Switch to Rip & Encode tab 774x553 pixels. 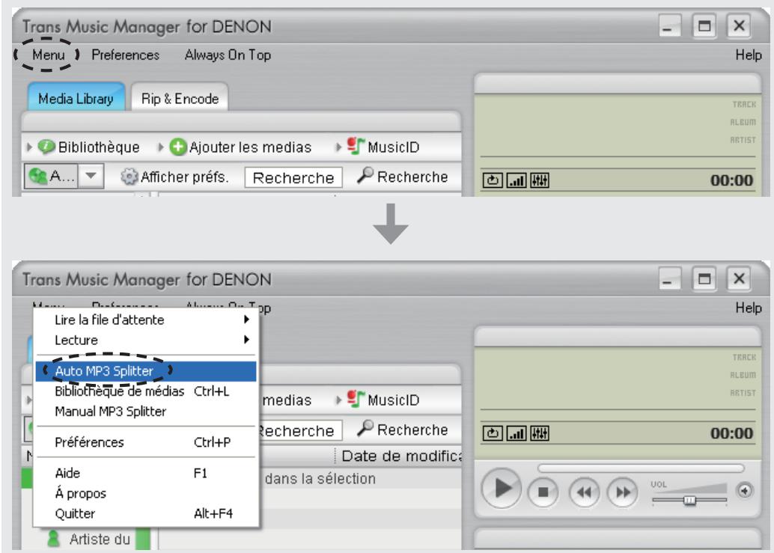(x=180, y=99)
